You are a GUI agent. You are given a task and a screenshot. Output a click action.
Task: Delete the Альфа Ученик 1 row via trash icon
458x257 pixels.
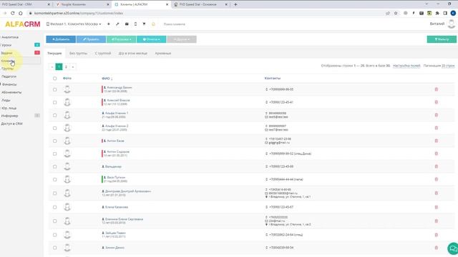pyautogui.click(x=437, y=115)
